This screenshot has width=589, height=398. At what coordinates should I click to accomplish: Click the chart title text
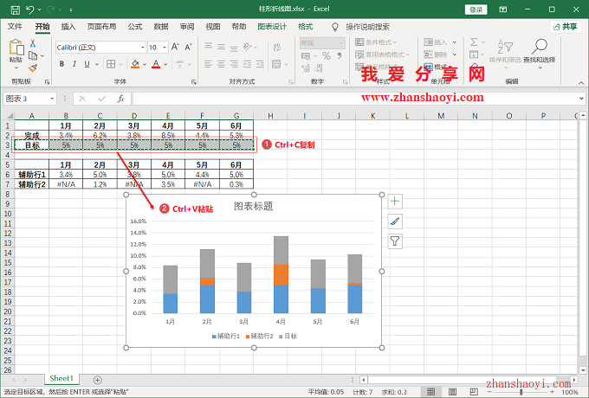coord(253,206)
